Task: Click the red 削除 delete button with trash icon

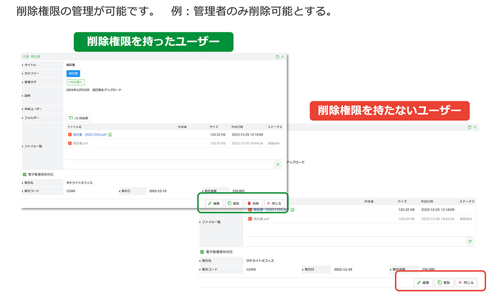Action: (x=253, y=203)
